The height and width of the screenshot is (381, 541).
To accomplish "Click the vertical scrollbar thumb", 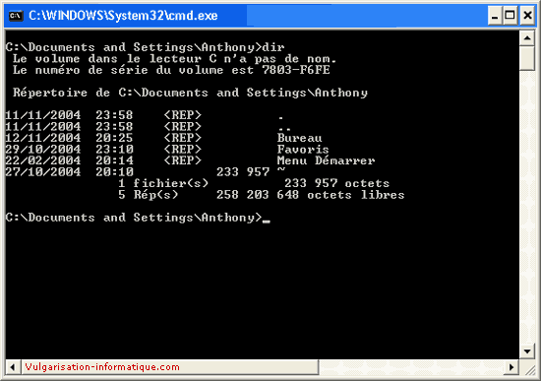I will (527, 58).
